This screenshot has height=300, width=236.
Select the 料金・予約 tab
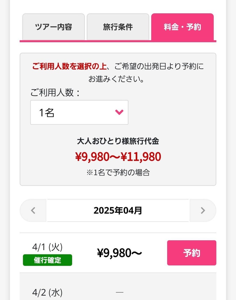click(182, 27)
